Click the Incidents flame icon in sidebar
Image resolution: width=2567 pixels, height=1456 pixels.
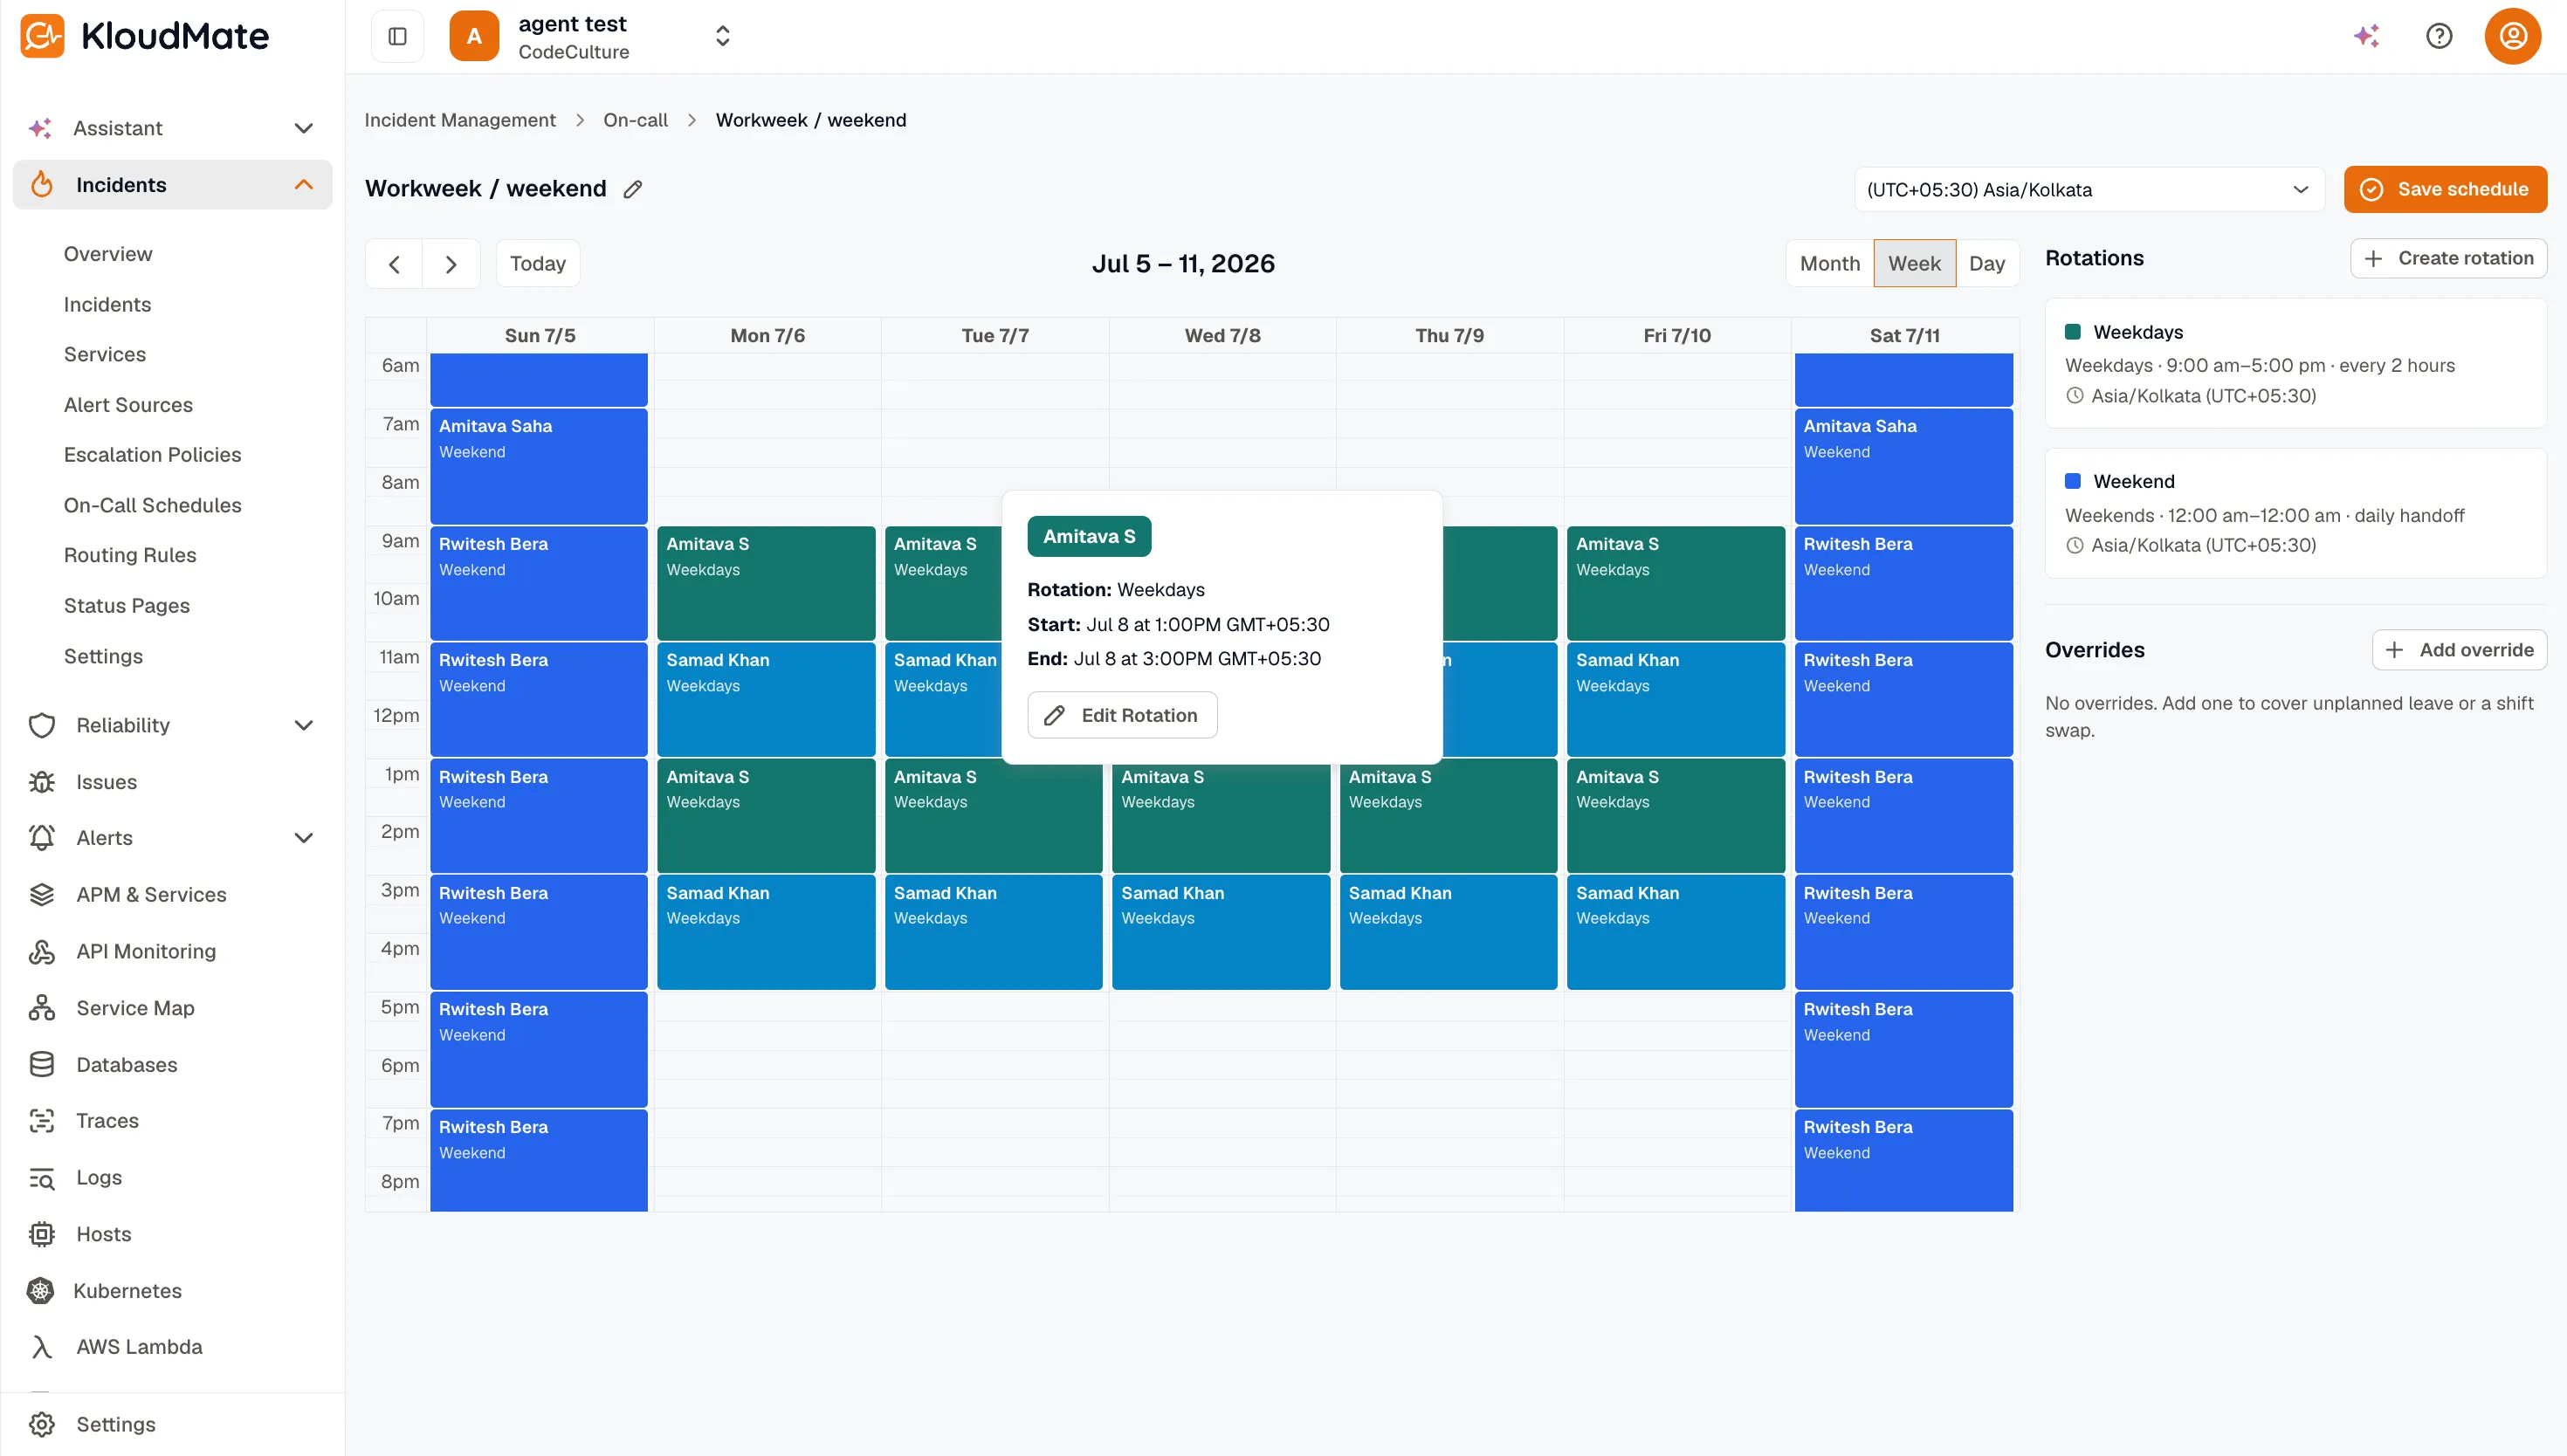(x=42, y=184)
